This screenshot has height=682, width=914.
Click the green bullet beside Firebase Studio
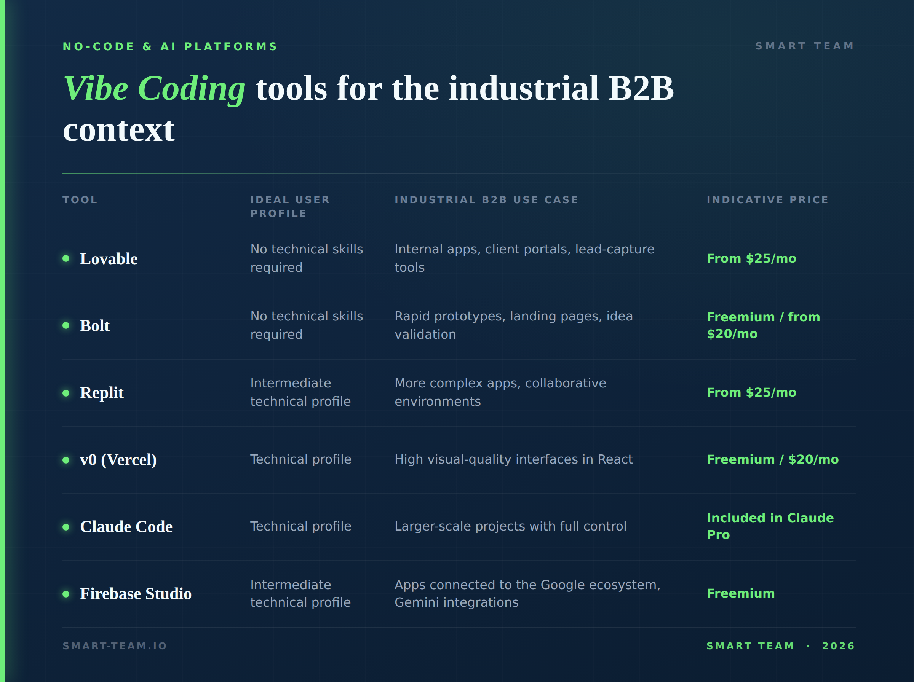(66, 594)
